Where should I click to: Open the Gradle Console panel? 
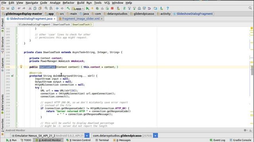(241, 140)
